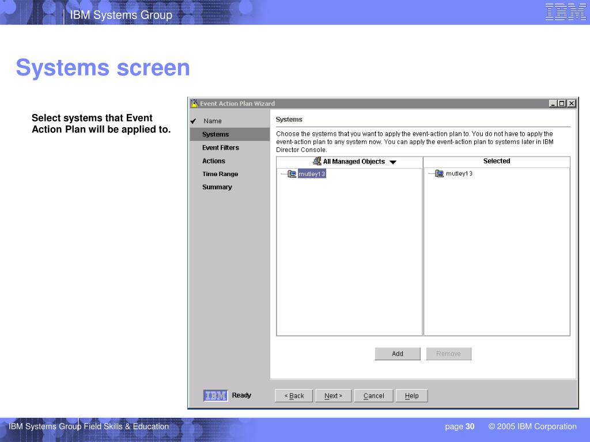The width and height of the screenshot is (590, 442).
Task: Click the Systems heading in the wizard pane
Action: 289,120
